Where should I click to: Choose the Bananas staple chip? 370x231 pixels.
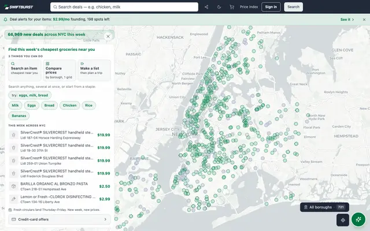(x=19, y=115)
